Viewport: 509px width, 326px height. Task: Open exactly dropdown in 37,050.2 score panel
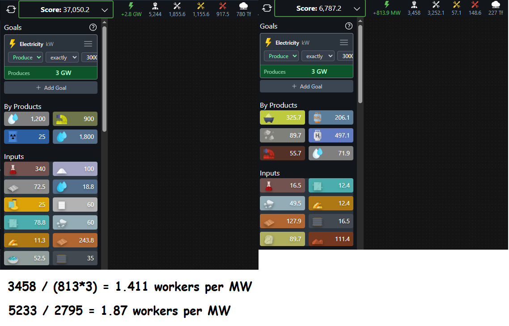click(x=62, y=57)
